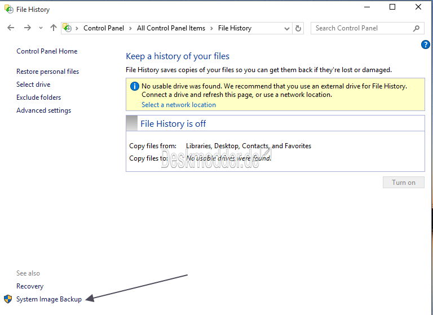The width and height of the screenshot is (433, 315).
Task: Maximize the File History window
Action: click(x=392, y=7)
